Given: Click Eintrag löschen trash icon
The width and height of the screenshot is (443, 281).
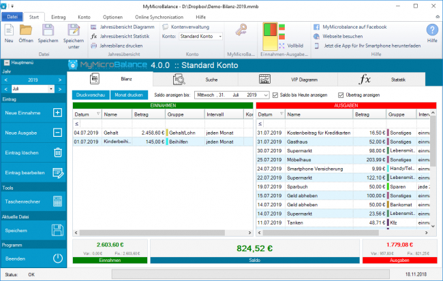Looking at the screenshot, I should 58,152.
